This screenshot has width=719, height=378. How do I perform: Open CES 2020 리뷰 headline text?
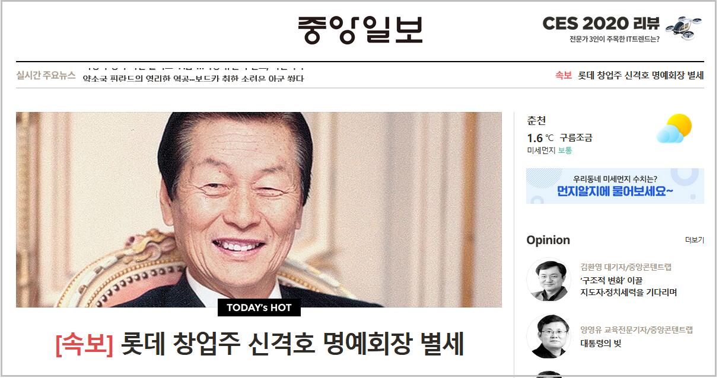(x=601, y=23)
